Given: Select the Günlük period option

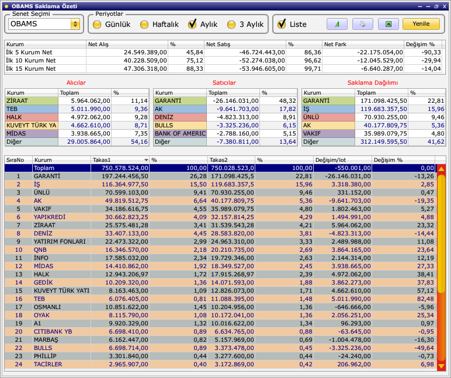Looking at the screenshot, I should [x=112, y=25].
